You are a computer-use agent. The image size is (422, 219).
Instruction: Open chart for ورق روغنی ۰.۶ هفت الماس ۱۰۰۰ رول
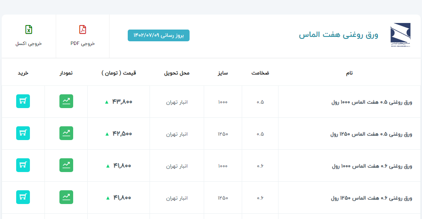[66, 165]
